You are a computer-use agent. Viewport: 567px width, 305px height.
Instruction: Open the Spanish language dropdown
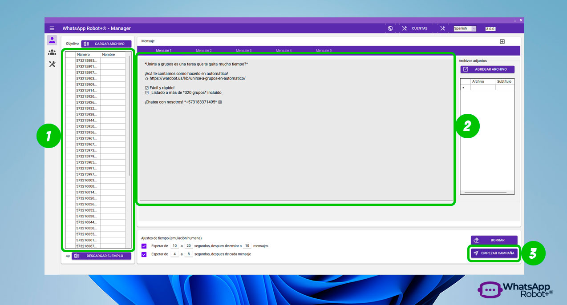point(465,28)
